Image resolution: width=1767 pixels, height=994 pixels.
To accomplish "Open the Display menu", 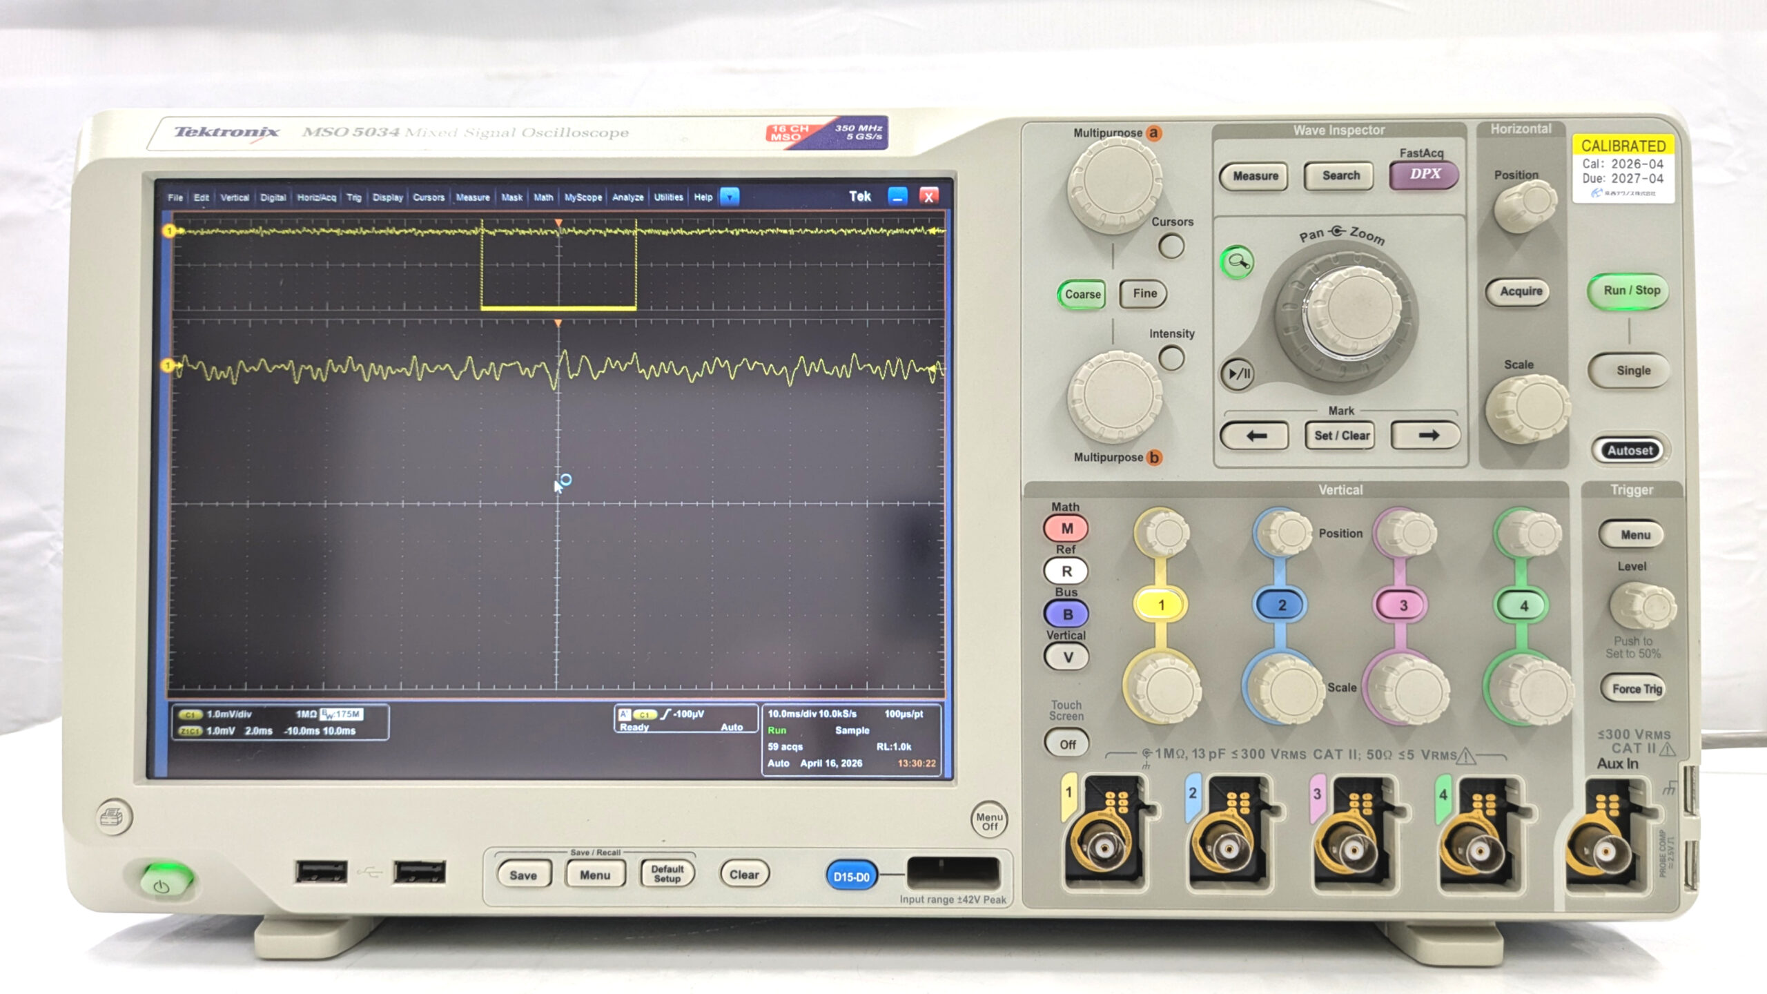I will pos(388,197).
